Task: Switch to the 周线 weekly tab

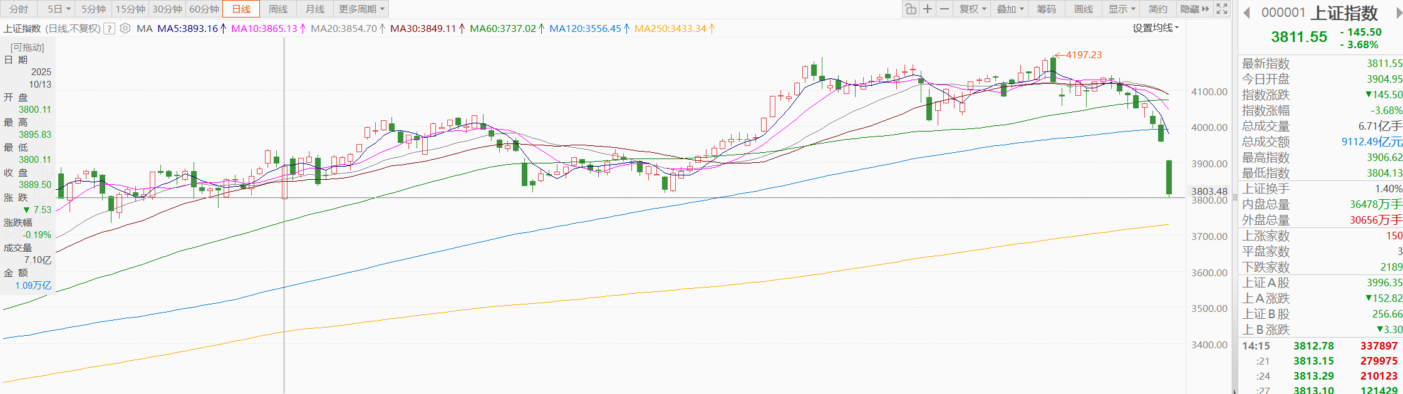Action: tap(278, 9)
